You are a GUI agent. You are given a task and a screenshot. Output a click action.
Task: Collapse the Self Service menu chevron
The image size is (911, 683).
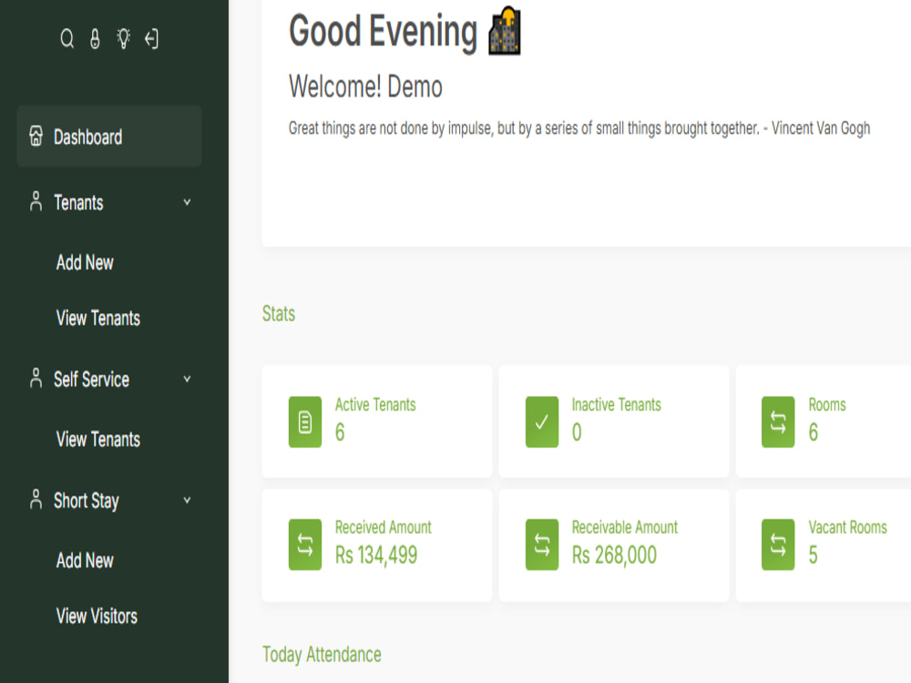click(187, 379)
